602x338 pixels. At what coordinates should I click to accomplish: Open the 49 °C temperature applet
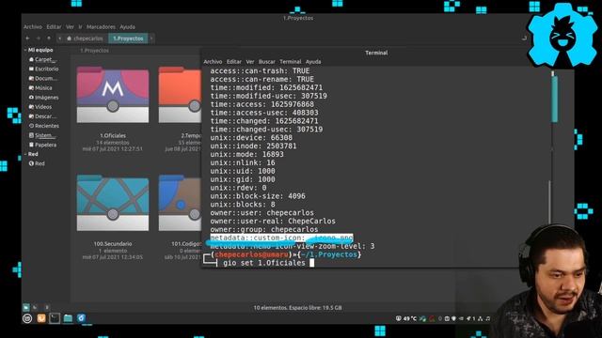[x=406, y=318]
